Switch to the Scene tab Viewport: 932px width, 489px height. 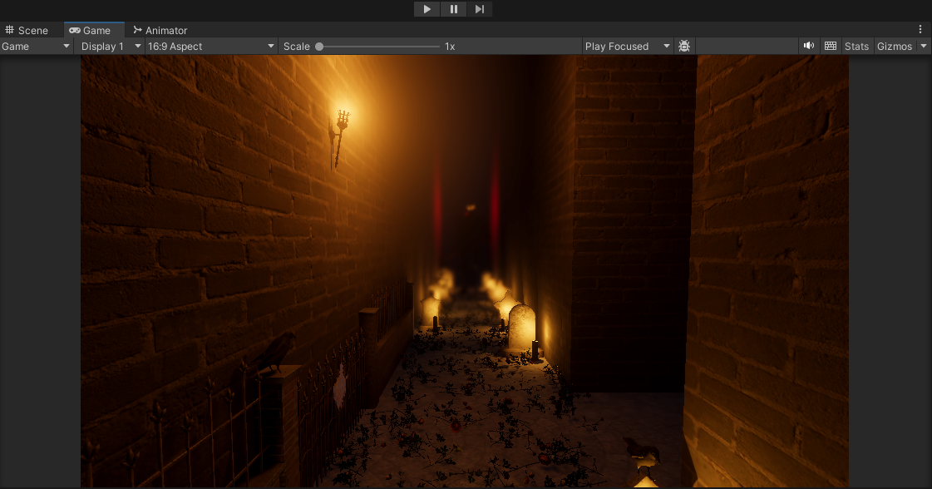(27, 30)
